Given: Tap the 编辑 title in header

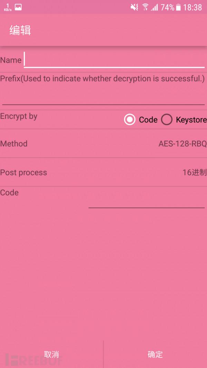Looking at the screenshot, I should pos(20,30).
